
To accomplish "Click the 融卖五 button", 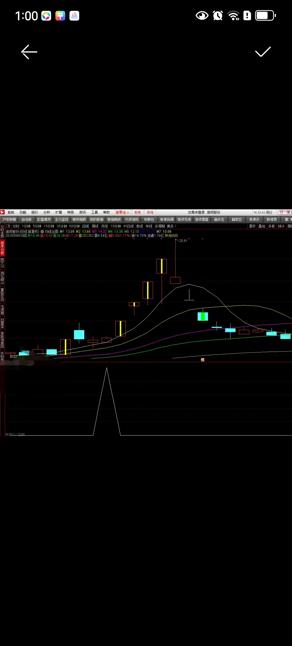I will pos(237,219).
